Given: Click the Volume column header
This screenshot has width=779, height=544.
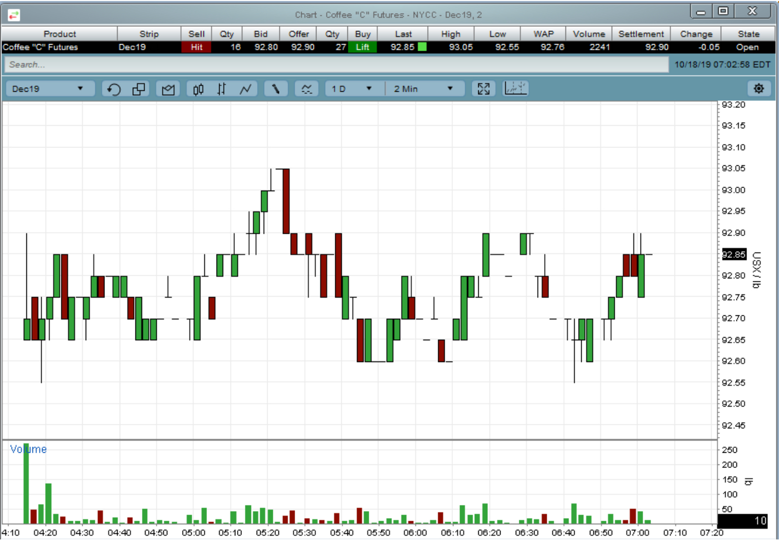Looking at the screenshot, I should (x=588, y=34).
